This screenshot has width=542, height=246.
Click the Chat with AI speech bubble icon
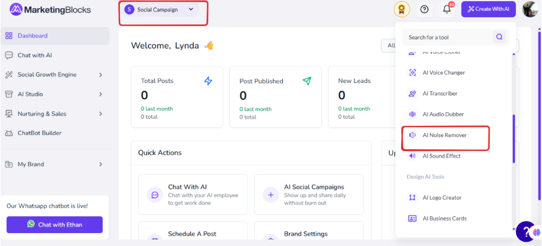pos(9,55)
